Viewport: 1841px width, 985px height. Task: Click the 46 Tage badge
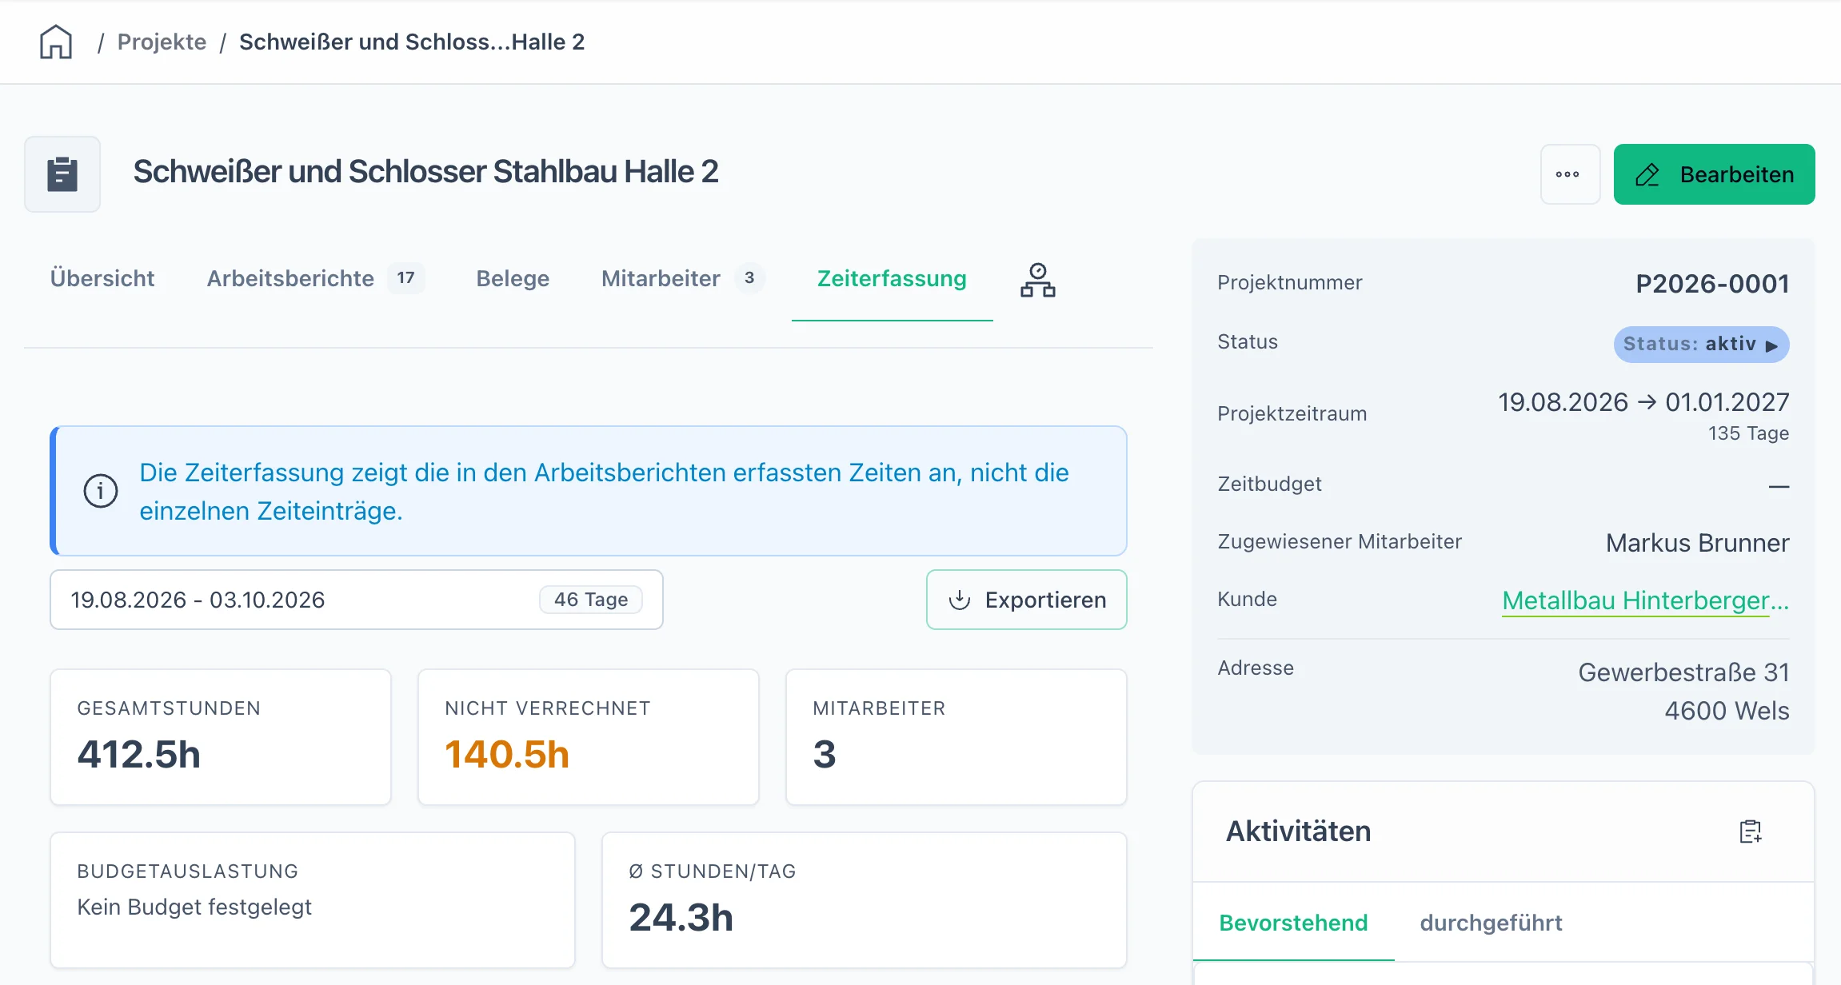pos(591,600)
